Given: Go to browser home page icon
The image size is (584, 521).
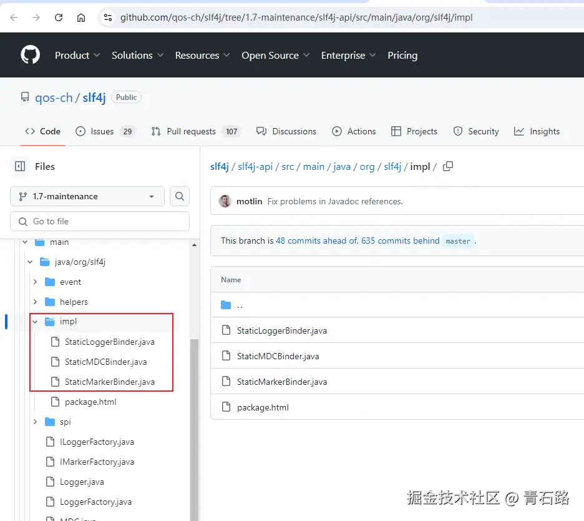Looking at the screenshot, I should click(81, 17).
